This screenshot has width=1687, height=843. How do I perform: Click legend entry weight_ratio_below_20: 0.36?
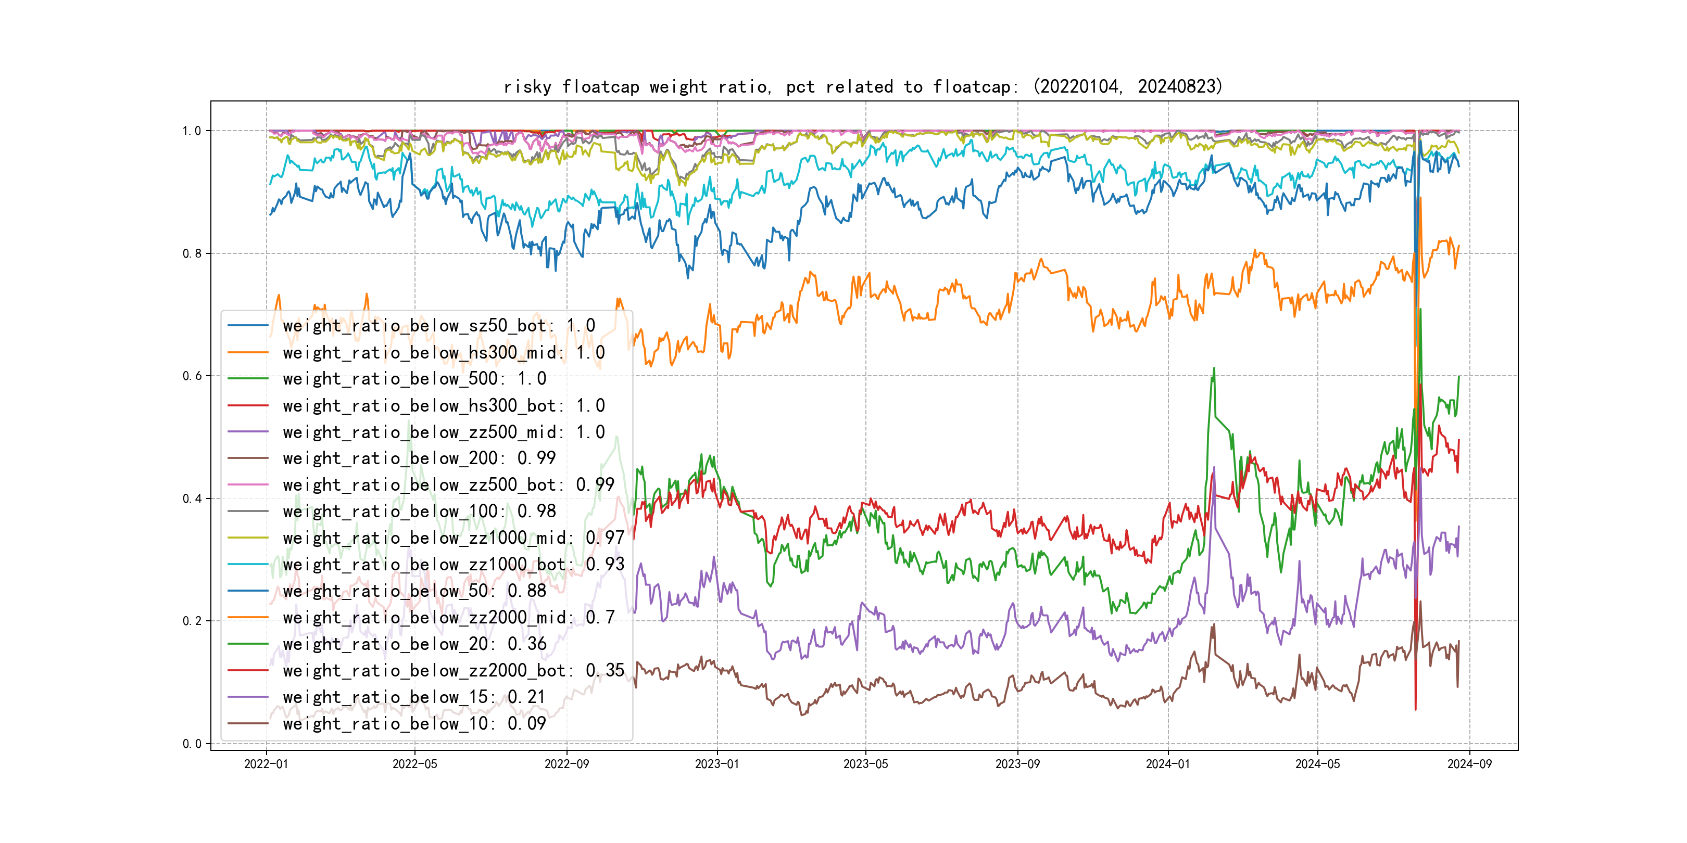[414, 644]
